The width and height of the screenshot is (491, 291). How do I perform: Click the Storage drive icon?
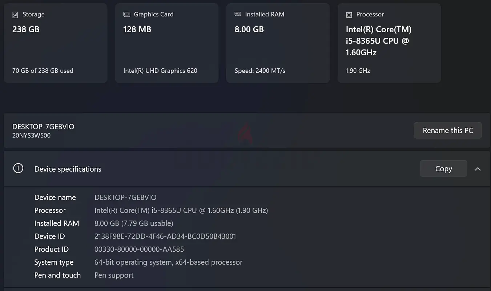tap(15, 15)
